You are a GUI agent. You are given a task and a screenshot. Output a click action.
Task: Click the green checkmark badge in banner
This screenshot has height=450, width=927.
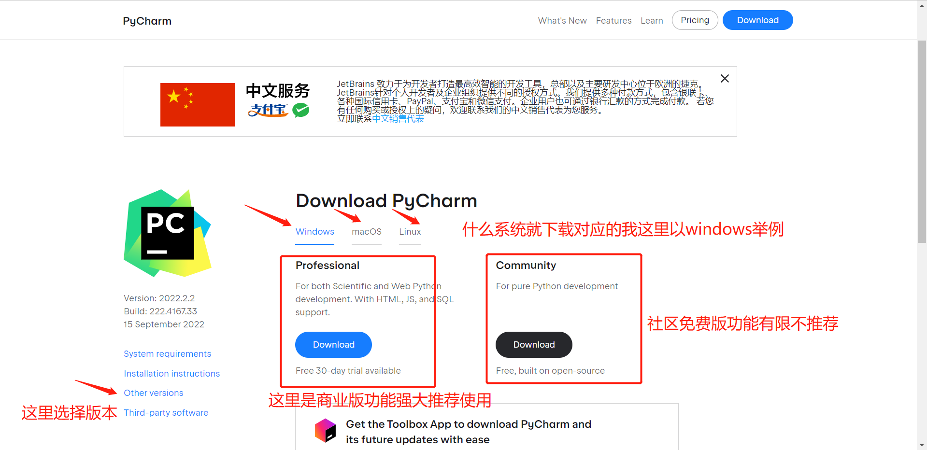click(301, 110)
